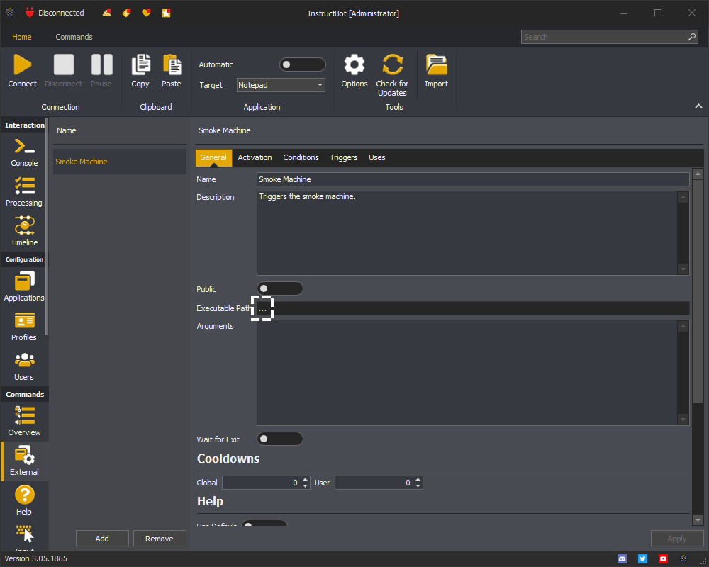Collapse the ribbon with the chevron
The width and height of the screenshot is (709, 567).
click(x=698, y=106)
